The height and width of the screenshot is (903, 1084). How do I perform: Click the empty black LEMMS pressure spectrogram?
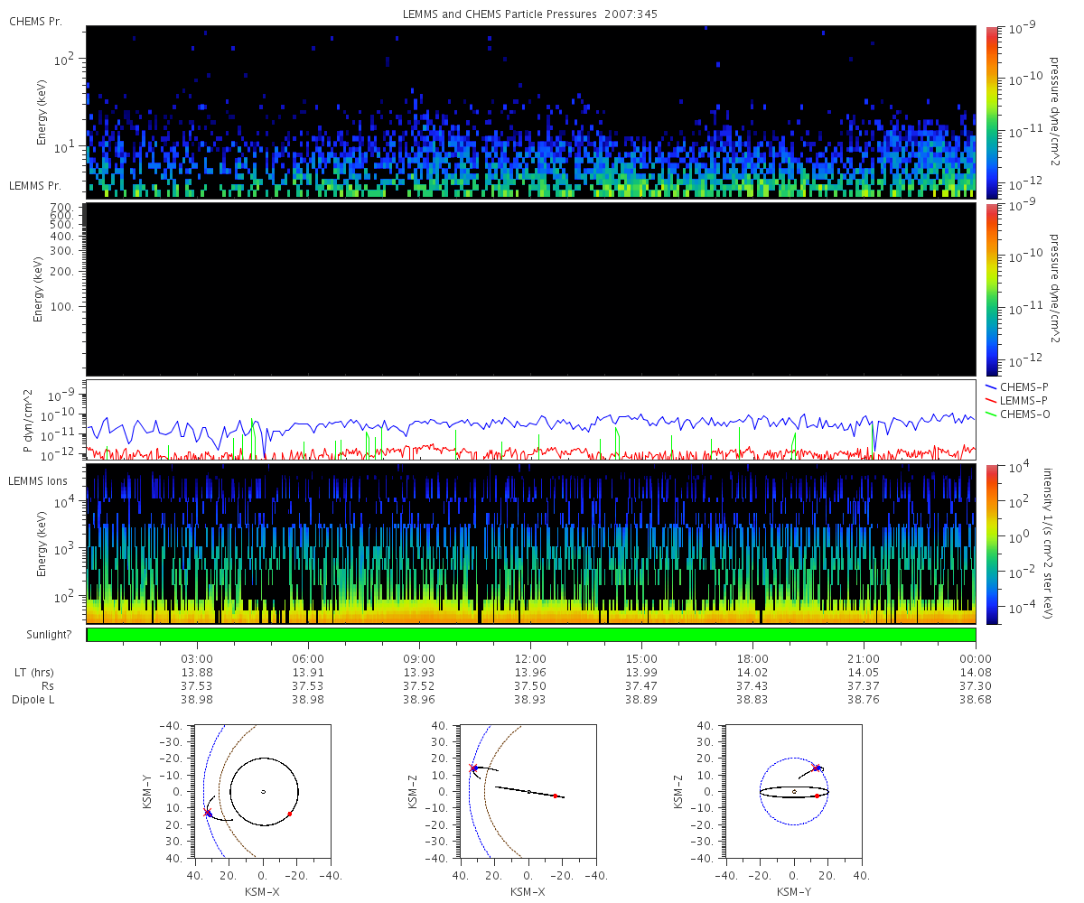531,289
